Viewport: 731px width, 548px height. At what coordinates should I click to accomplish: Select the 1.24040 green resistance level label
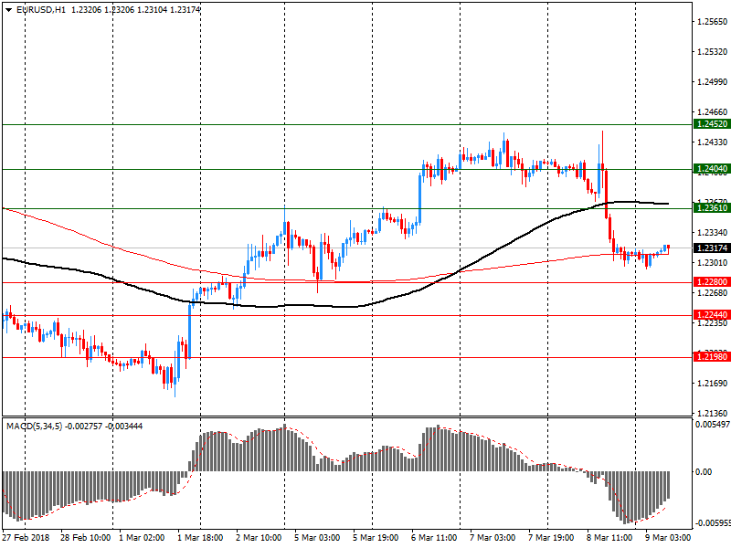point(712,169)
